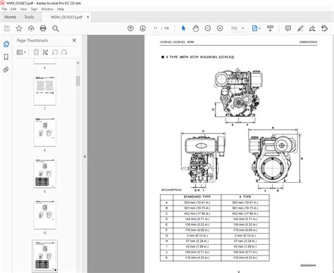The height and width of the screenshot is (273, 334).
Task: Go to previous page arrow
Action: click(x=130, y=29)
